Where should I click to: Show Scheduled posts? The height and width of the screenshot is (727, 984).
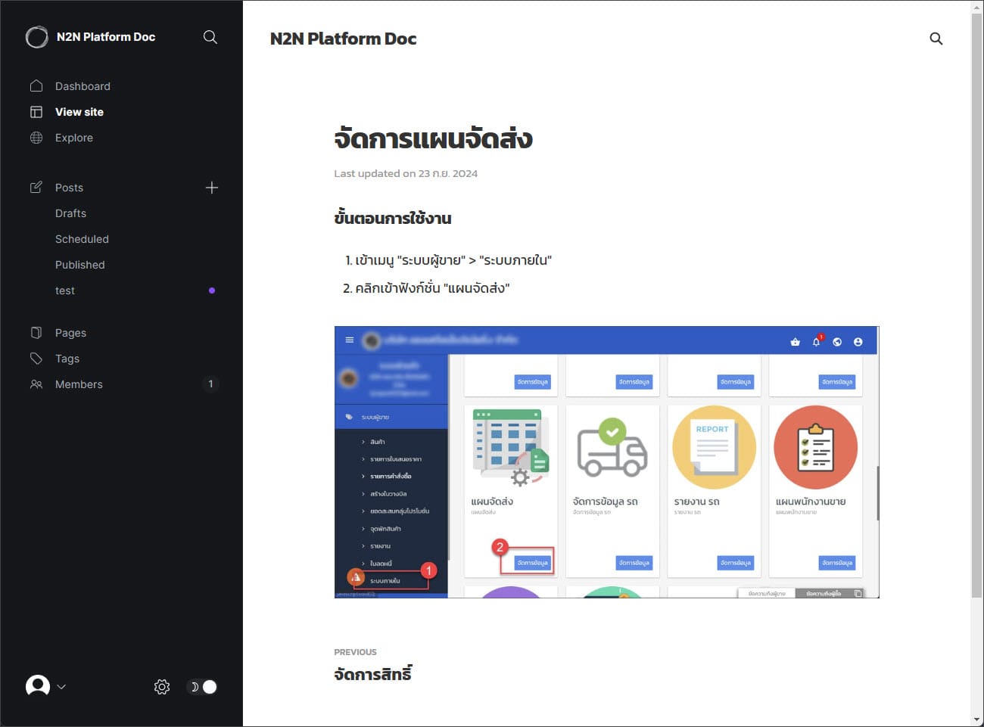[82, 239]
